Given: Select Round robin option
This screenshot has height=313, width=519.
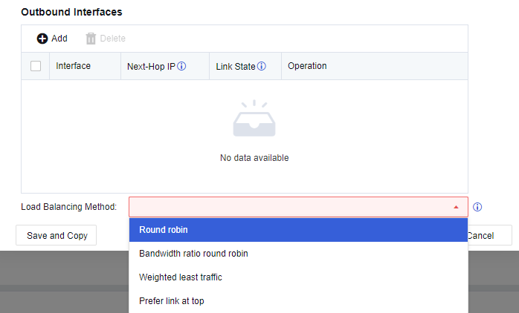Looking at the screenshot, I should coord(163,230).
